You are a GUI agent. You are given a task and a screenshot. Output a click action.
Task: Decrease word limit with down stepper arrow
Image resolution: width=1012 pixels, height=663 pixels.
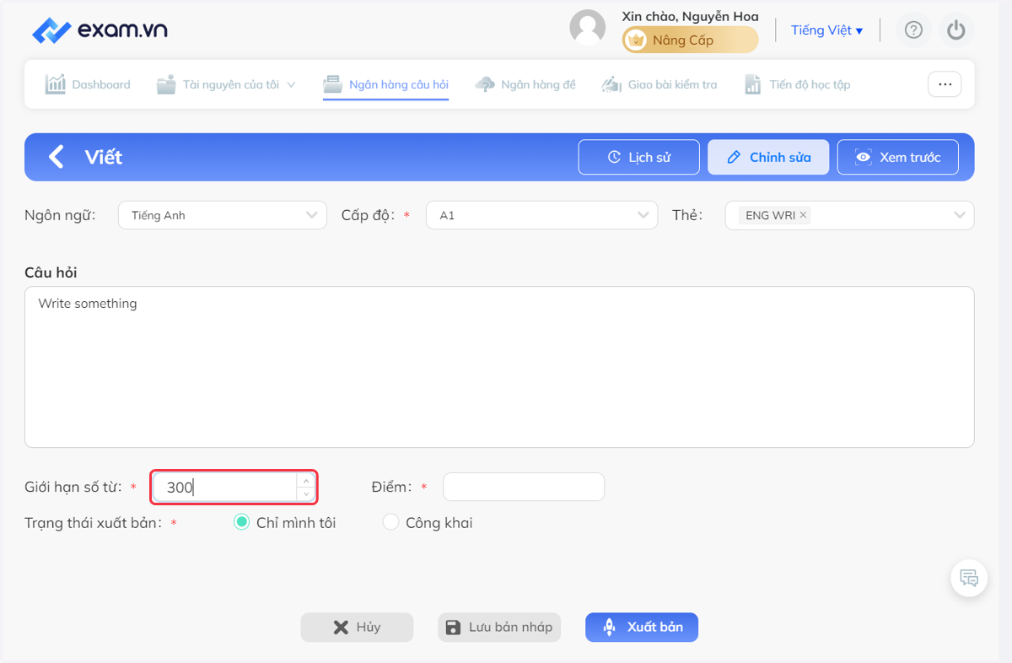[306, 494]
